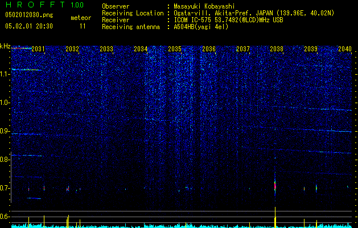Select the file name 0502012030.png
The image size is (358, 228).
coord(29,15)
